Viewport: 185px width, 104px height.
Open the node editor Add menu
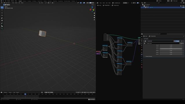click(x=107, y=3)
